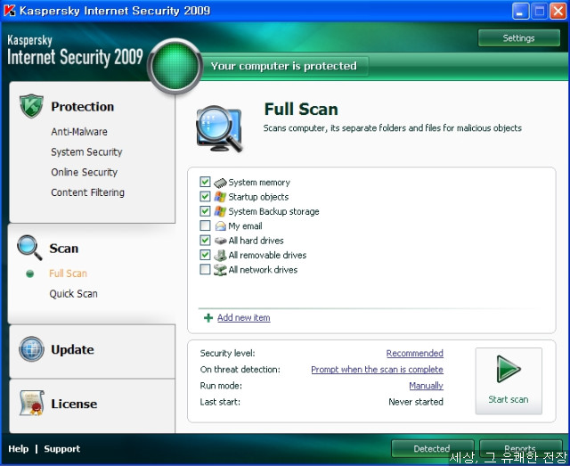Click the Full Scan monitor magnifier icon
This screenshot has height=466, width=570.
tap(219, 129)
